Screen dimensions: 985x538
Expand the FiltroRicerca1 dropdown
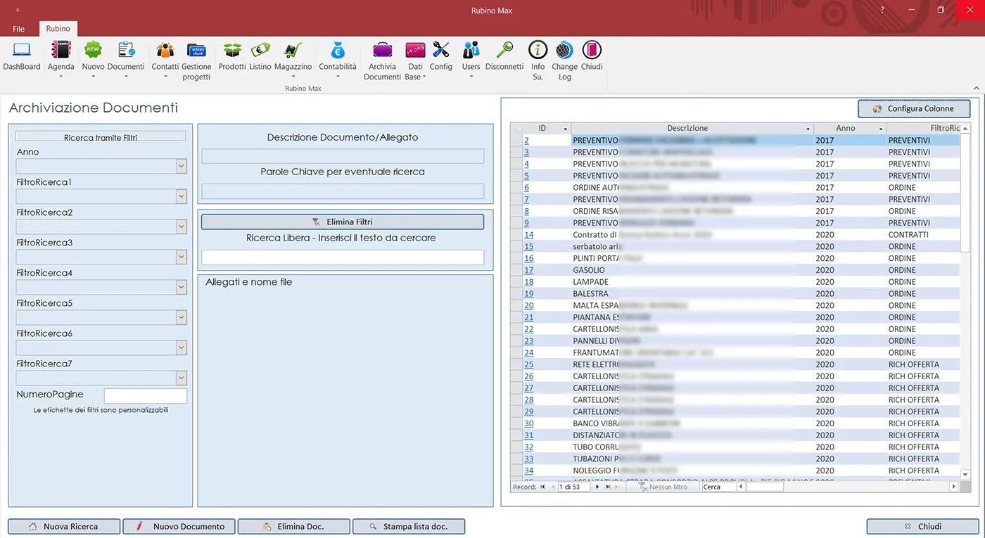pos(182,196)
